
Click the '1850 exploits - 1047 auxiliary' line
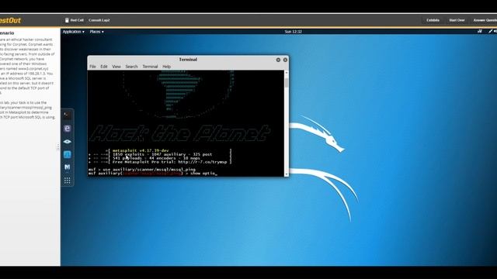[162, 154]
